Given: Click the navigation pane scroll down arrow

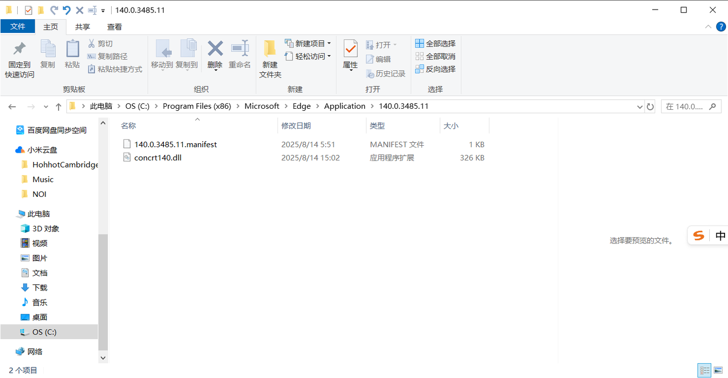Looking at the screenshot, I should 103,358.
